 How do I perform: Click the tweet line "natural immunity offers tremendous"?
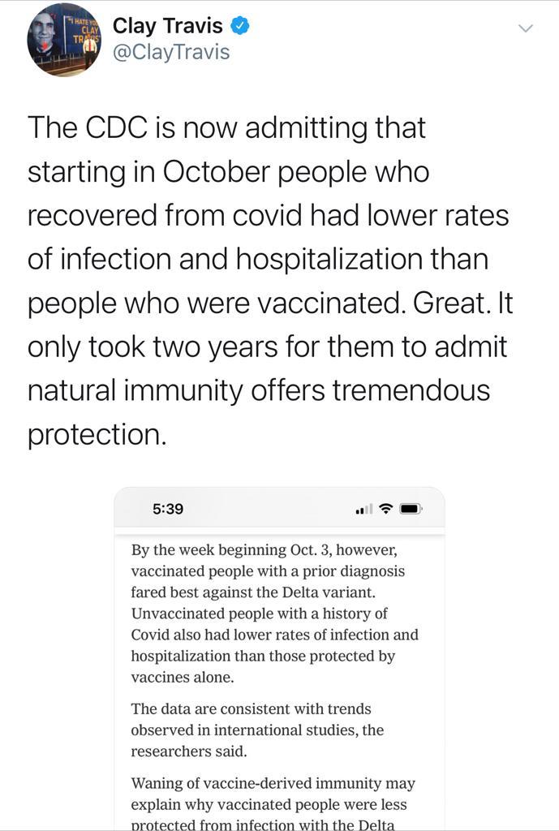(x=259, y=390)
